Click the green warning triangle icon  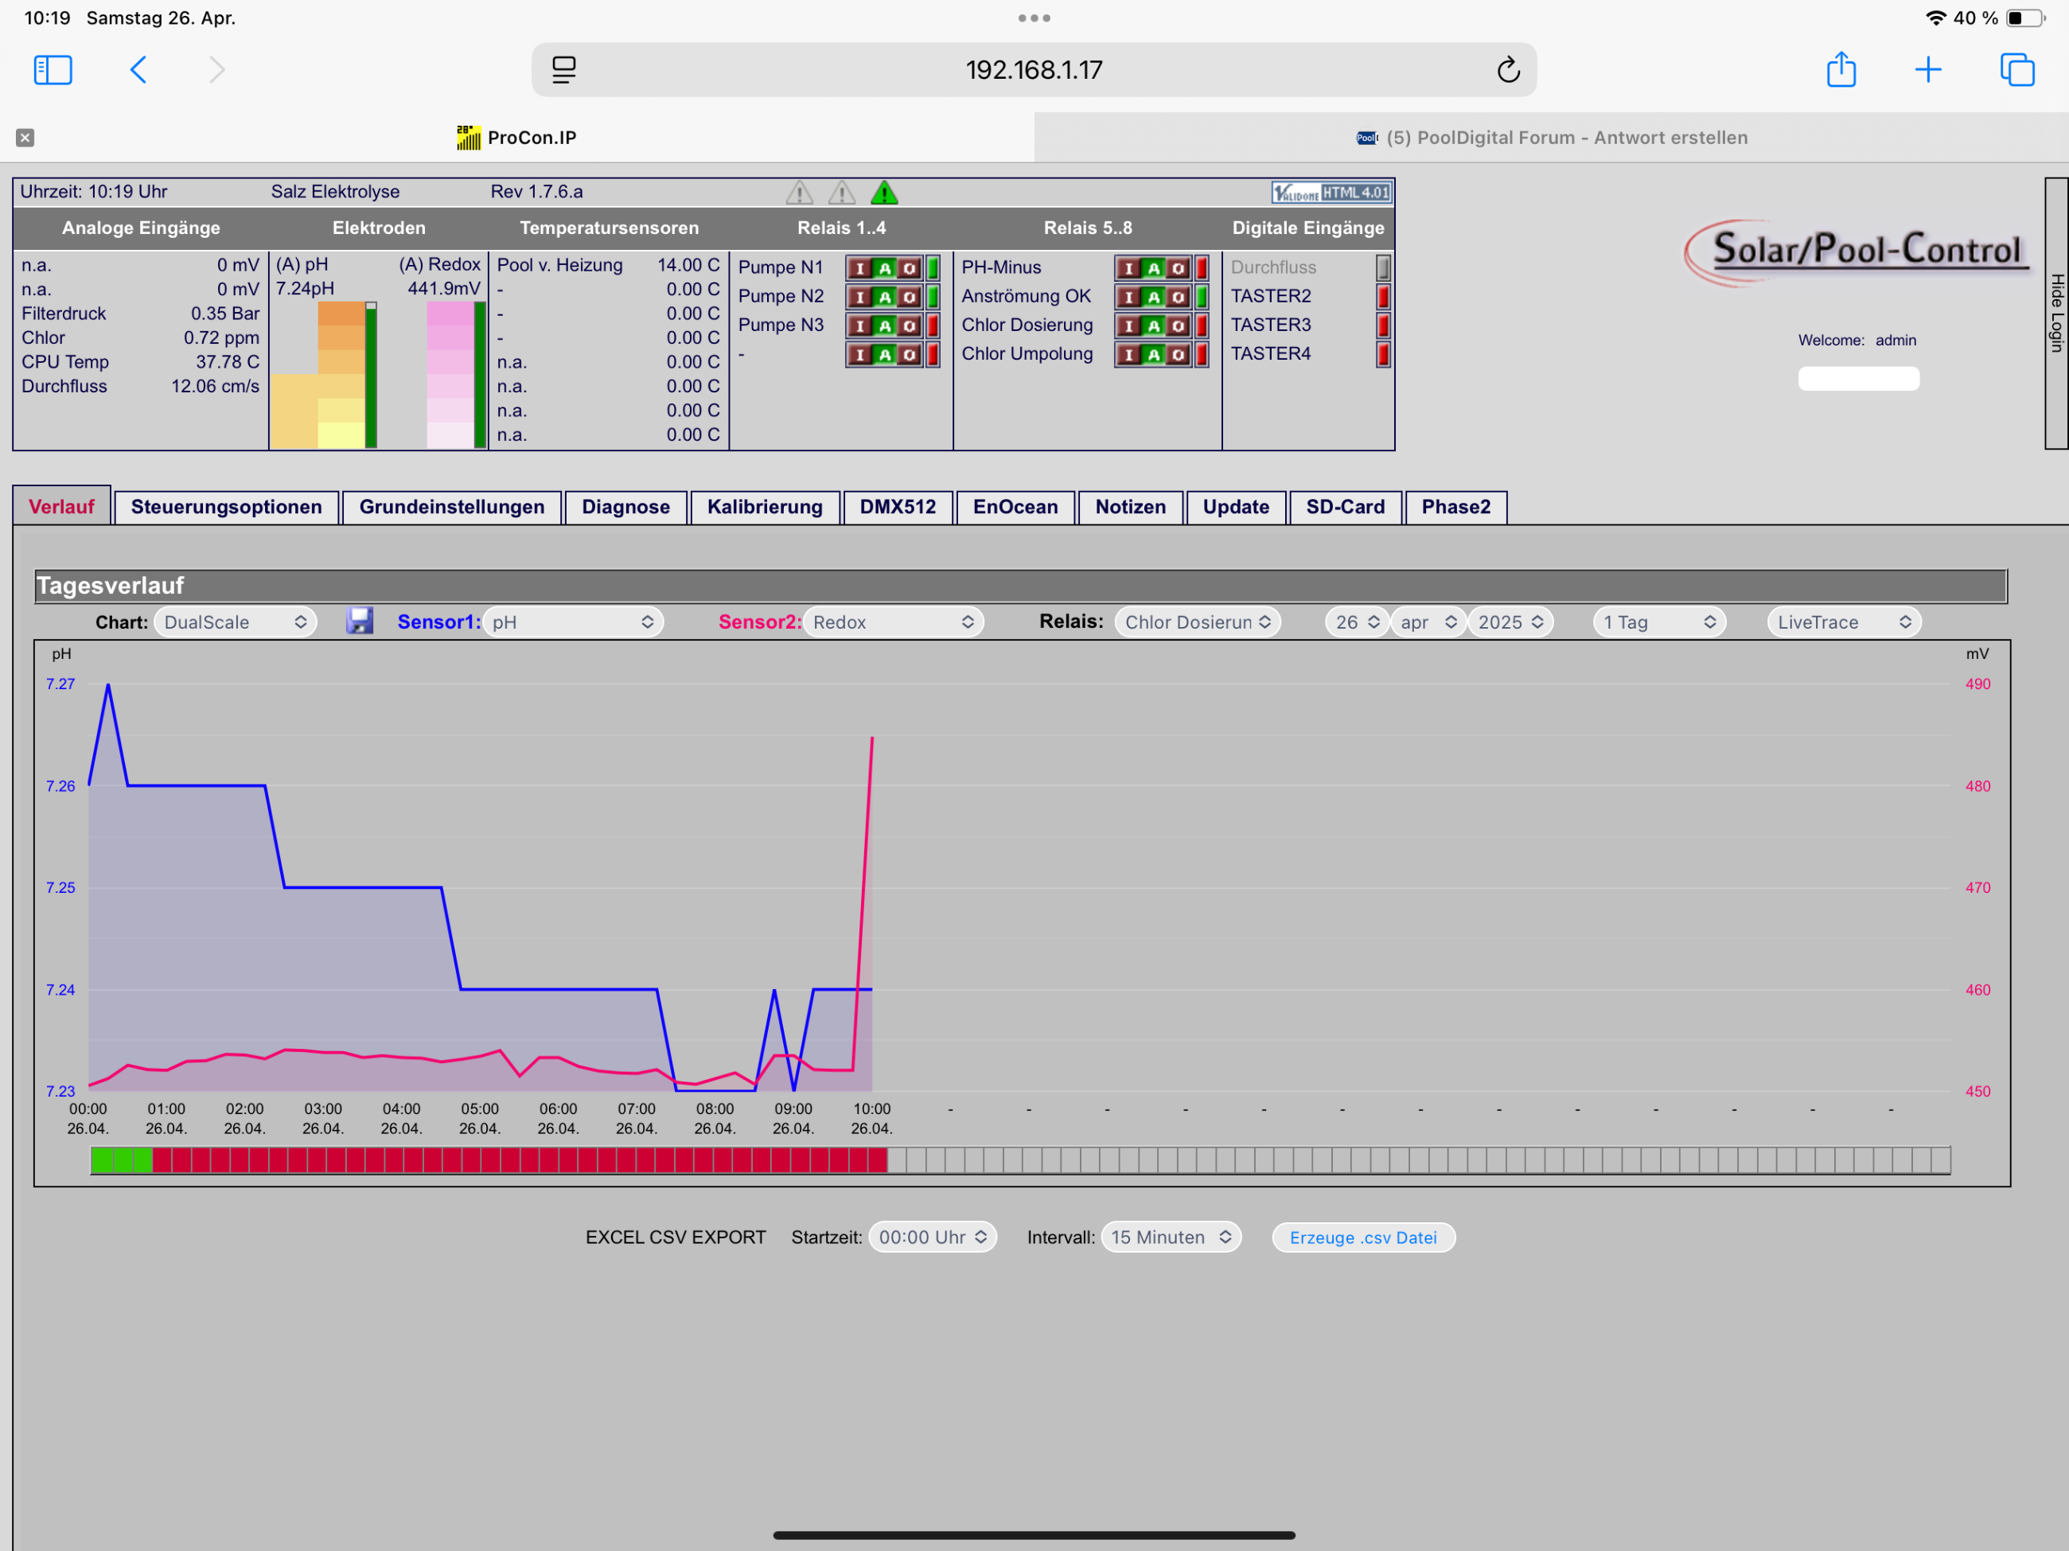point(884,193)
